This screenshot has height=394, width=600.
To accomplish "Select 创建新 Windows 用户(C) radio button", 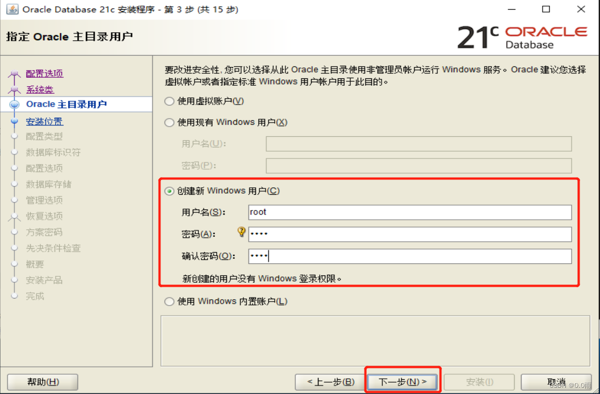I will (169, 191).
